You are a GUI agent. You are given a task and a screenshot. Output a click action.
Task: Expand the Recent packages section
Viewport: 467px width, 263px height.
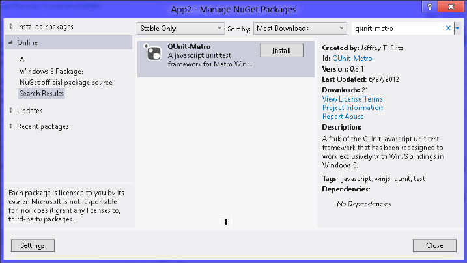coord(11,126)
